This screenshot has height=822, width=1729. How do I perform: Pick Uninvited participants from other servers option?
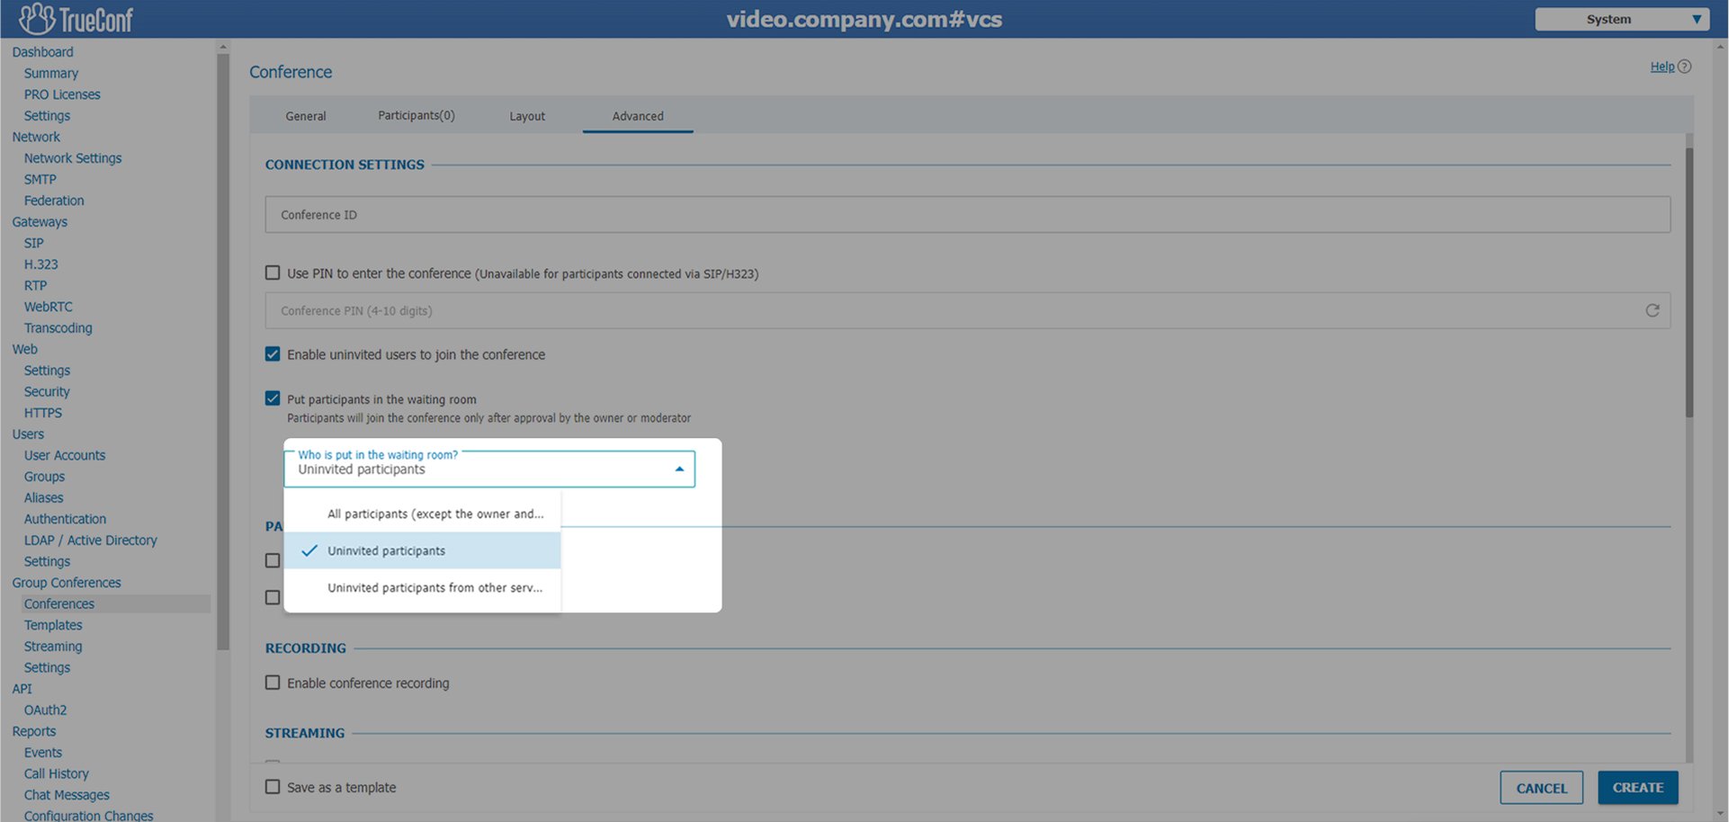[423, 587]
